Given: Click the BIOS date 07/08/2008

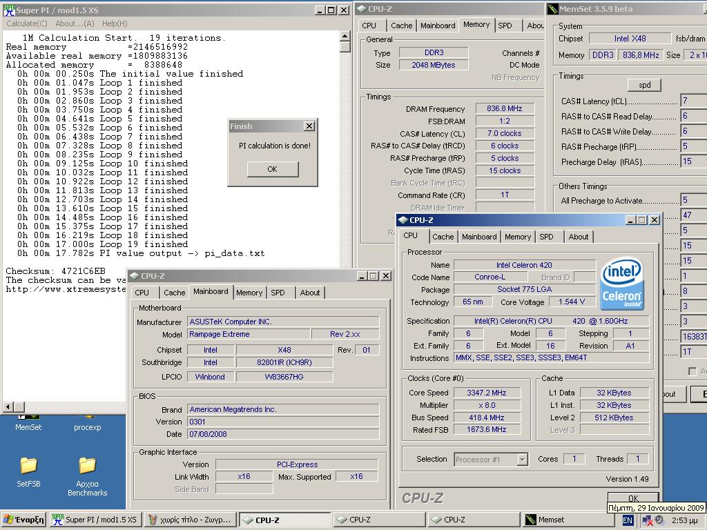Looking at the screenshot, I should tap(283, 434).
